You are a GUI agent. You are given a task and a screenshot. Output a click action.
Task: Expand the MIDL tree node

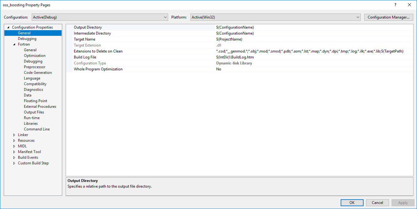coord(14,146)
